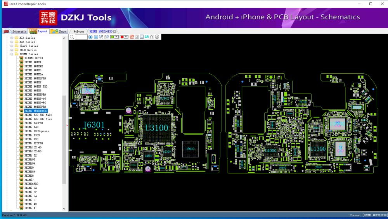The height and width of the screenshot is (219, 388).
Task: Expand the Shark Series folder
Action: [12, 46]
